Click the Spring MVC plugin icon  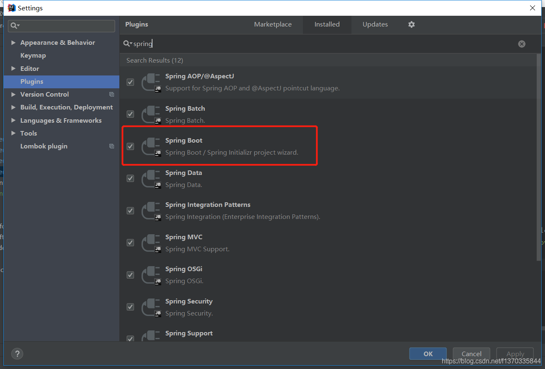click(x=151, y=243)
